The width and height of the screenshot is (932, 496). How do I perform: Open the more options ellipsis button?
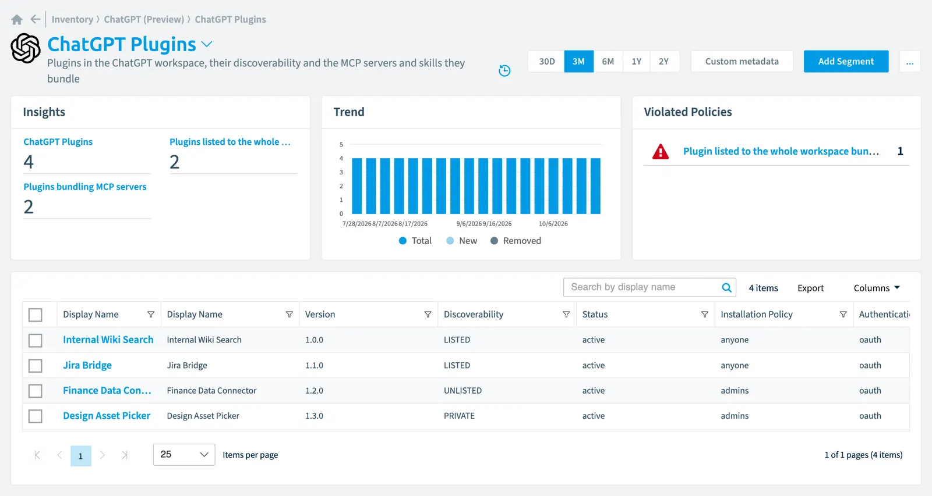click(x=910, y=61)
